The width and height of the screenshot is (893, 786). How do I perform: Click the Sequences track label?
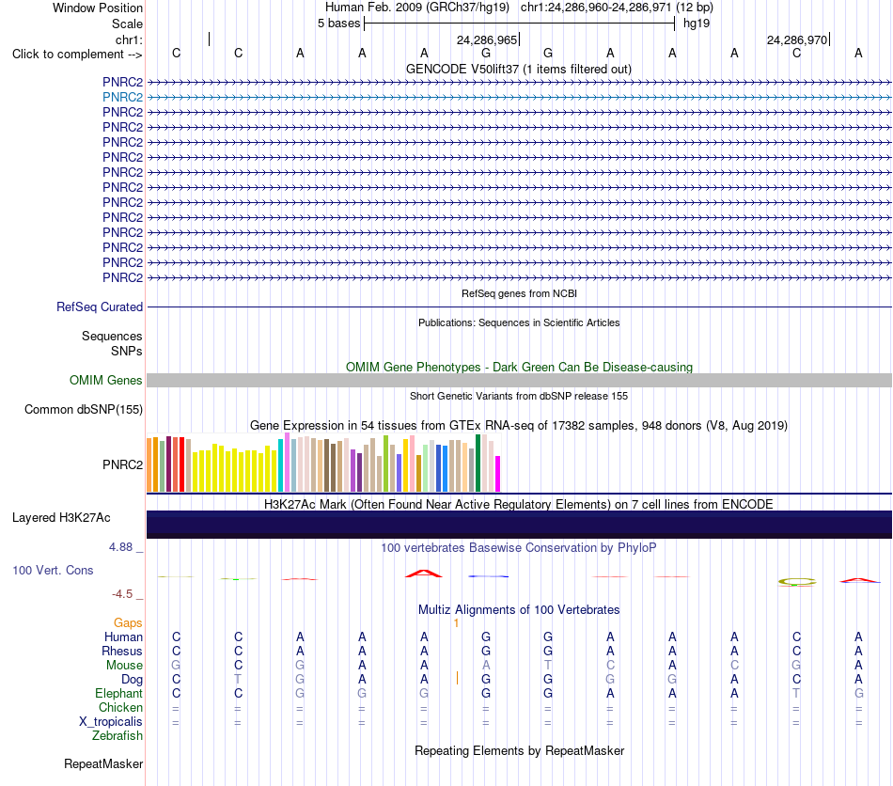[x=112, y=336]
